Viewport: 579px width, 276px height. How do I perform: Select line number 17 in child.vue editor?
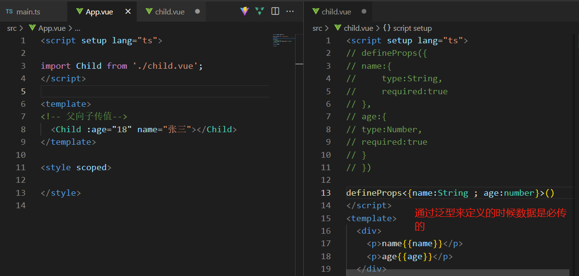[326, 243]
